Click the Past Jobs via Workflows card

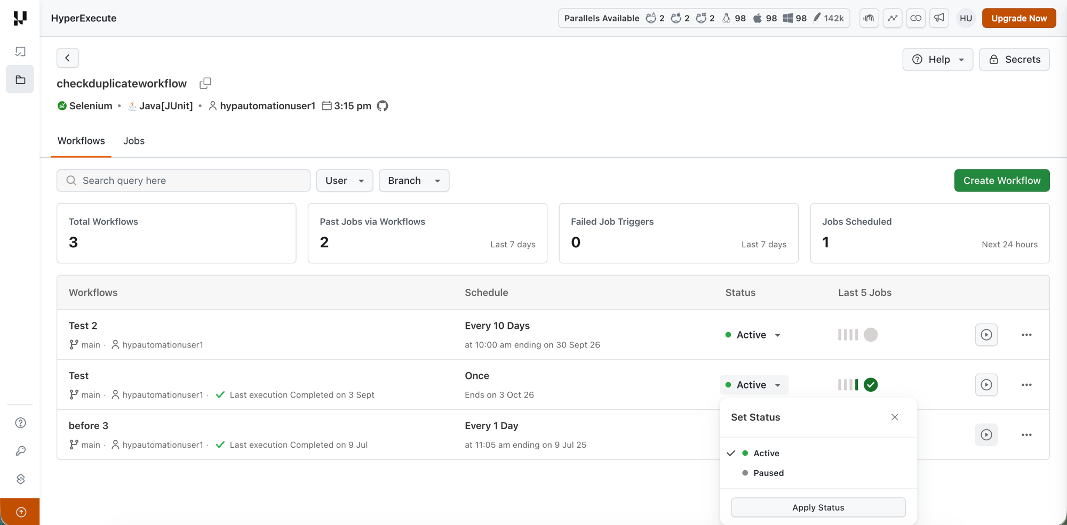[x=427, y=233]
